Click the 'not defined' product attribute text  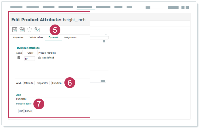pos(48,58)
